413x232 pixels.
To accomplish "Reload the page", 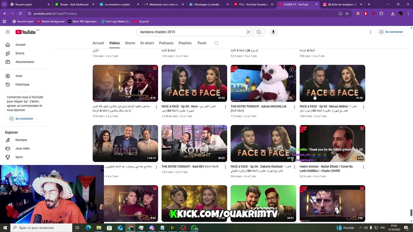I will tap(20, 14).
